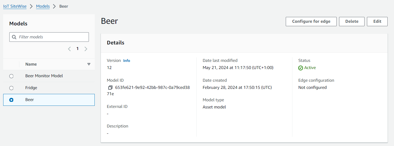Select the Fridge radio button
The image size is (394, 146).
tap(11, 88)
